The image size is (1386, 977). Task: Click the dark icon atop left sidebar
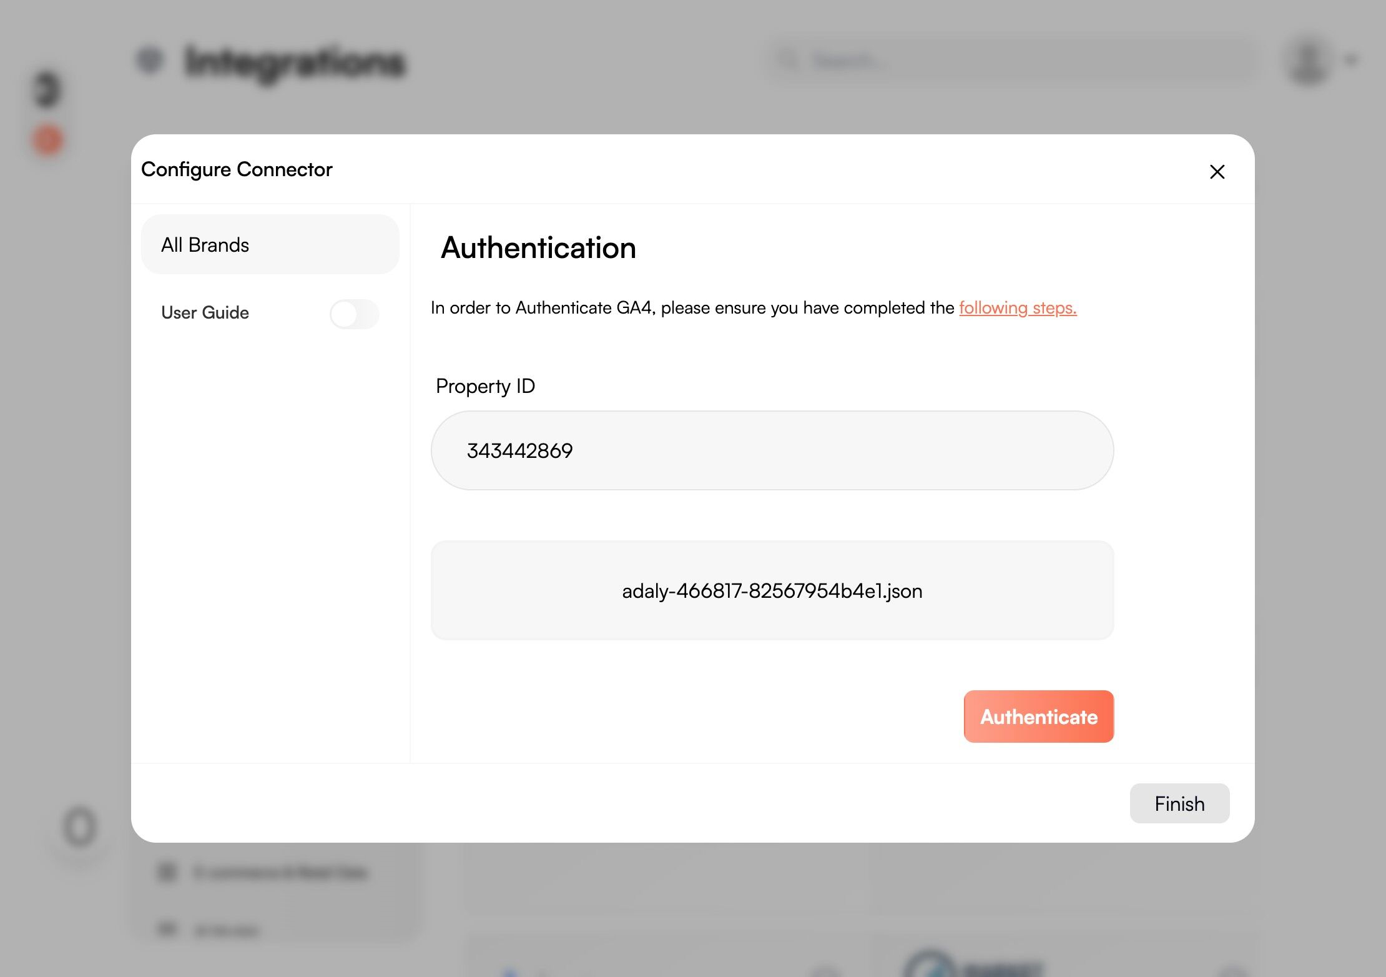tap(47, 90)
